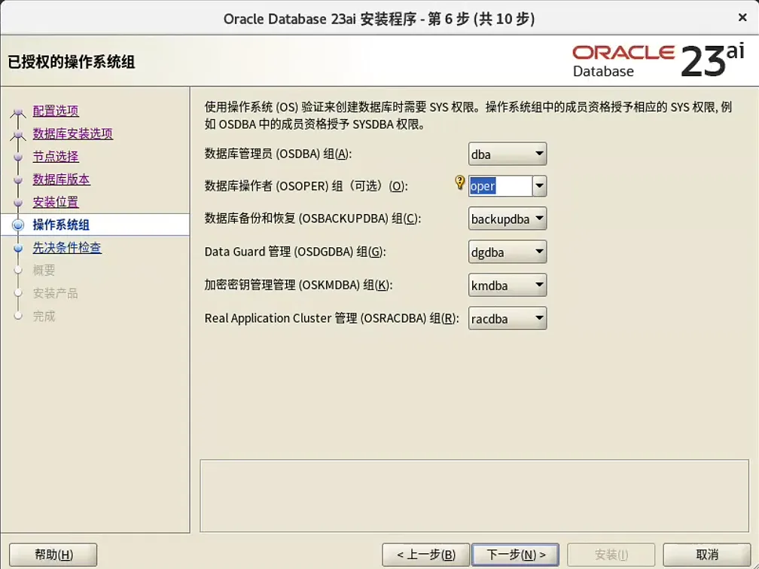This screenshot has height=569, width=759.
Task: Click the 下一步(N) button
Action: [x=515, y=552]
